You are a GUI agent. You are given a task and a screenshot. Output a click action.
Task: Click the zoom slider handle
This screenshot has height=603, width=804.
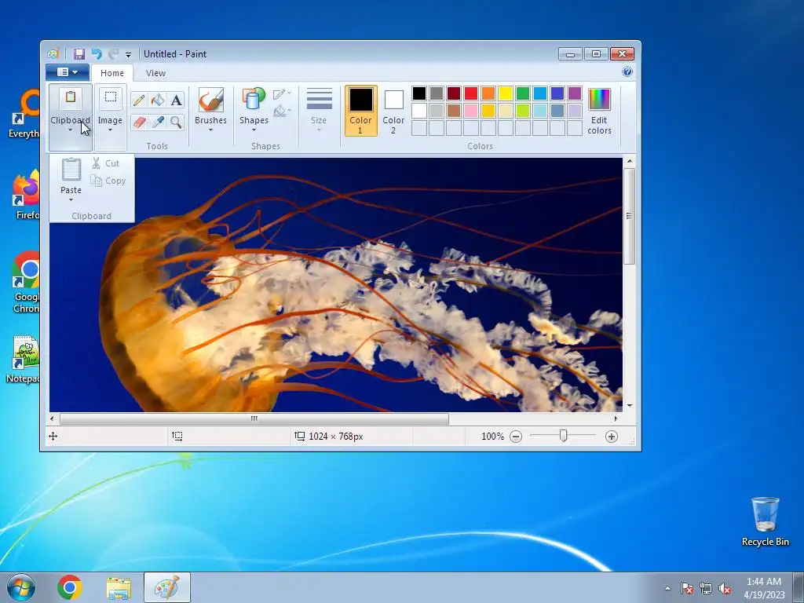point(563,436)
